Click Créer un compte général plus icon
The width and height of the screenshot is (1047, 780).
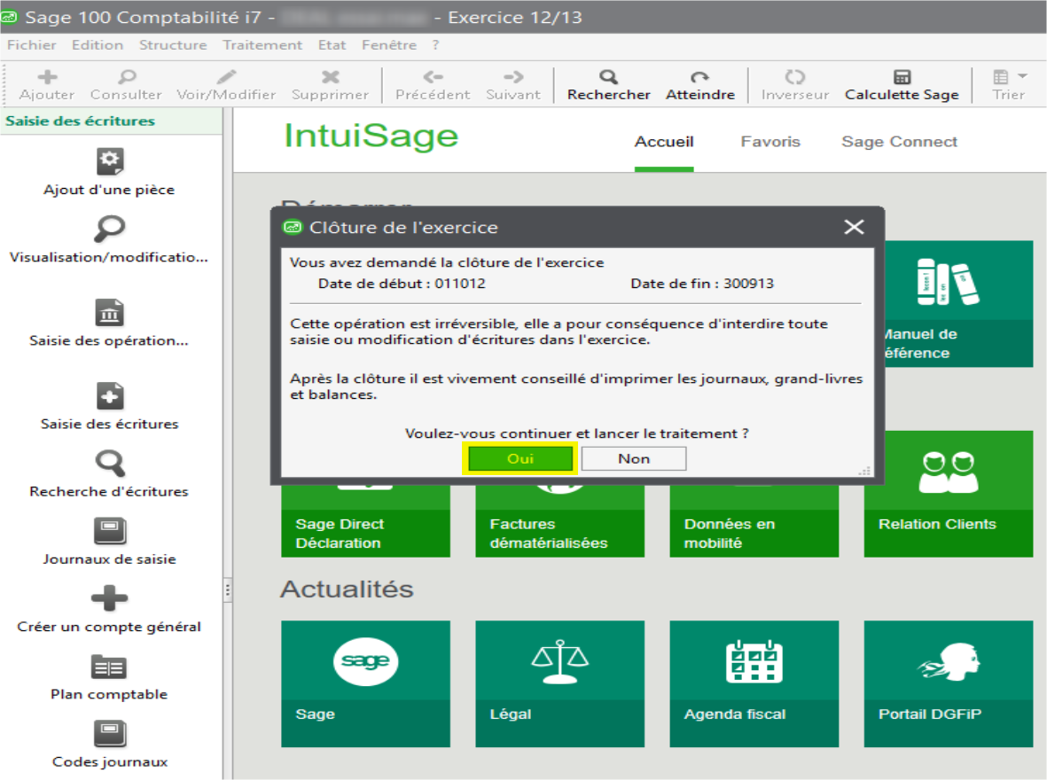(x=109, y=598)
